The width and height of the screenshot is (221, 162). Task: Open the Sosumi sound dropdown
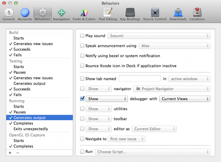pos(159,36)
